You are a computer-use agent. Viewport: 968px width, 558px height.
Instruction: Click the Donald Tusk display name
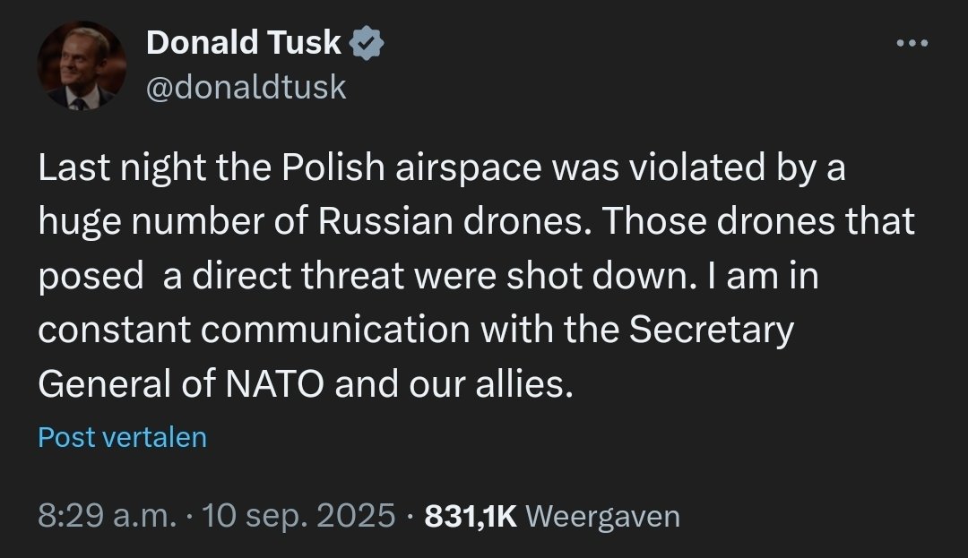tap(244, 43)
